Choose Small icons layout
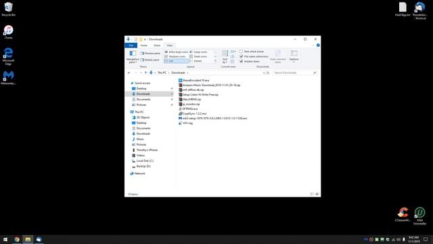The width and height of the screenshot is (433, 244). 198,56
